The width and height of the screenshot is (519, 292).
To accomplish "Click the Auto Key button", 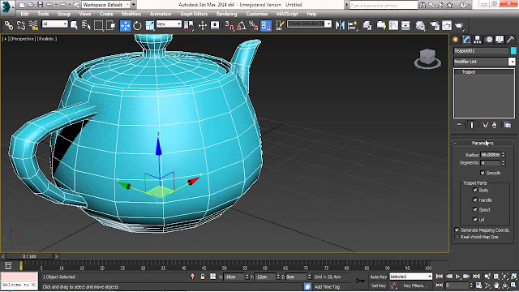I will coord(378,277).
